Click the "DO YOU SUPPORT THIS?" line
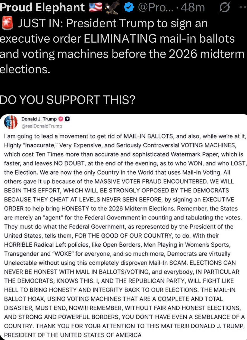 (67, 100)
